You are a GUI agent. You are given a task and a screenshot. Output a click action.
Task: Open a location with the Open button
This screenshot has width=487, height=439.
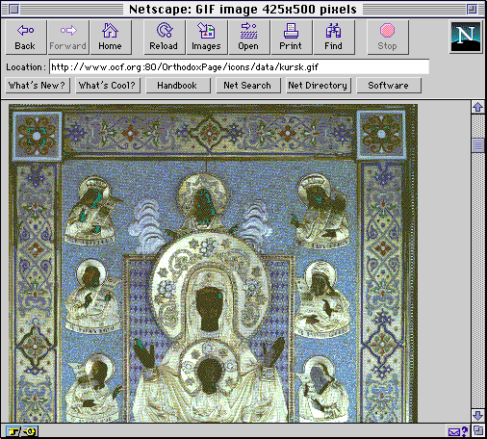[x=249, y=38]
